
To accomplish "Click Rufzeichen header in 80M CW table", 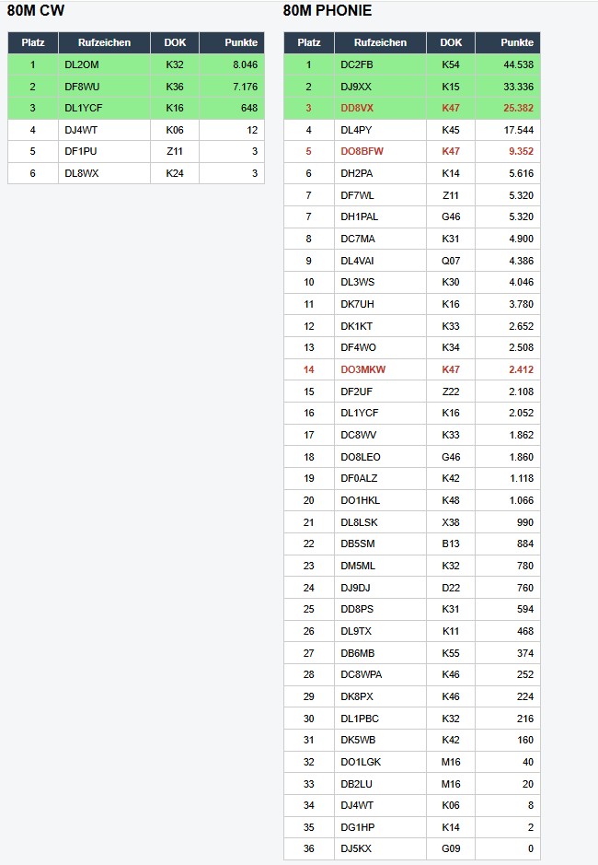I will [104, 42].
